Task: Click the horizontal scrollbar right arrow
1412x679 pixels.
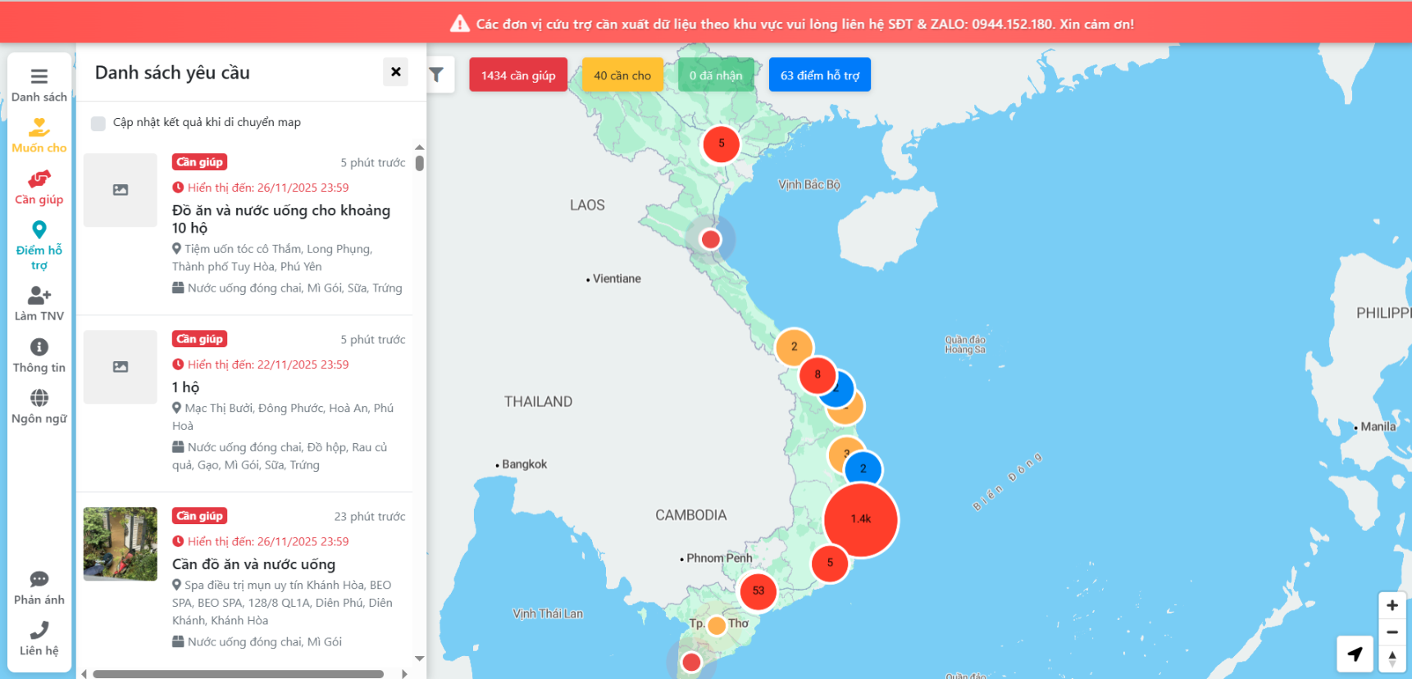Action: click(404, 674)
